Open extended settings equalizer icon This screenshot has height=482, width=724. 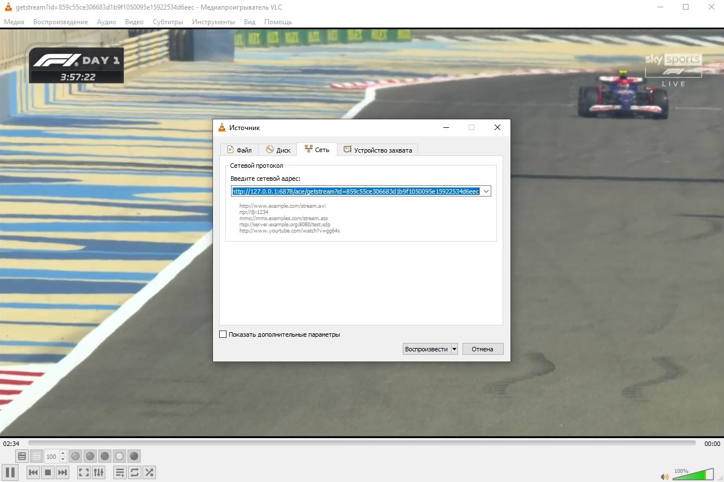(x=99, y=472)
